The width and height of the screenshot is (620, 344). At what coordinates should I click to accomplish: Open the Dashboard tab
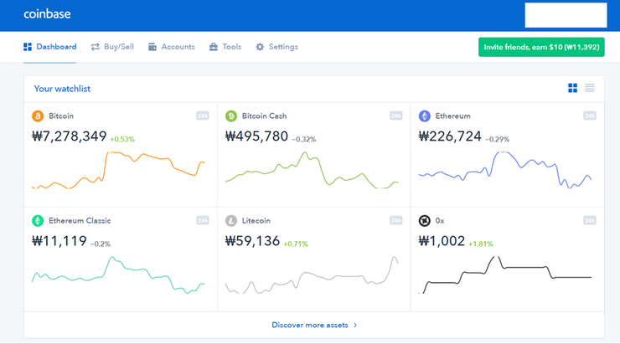(x=49, y=47)
